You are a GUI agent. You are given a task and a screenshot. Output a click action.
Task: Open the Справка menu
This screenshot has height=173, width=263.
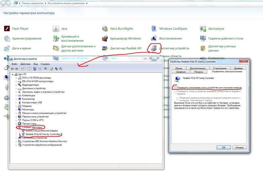tap(45, 64)
